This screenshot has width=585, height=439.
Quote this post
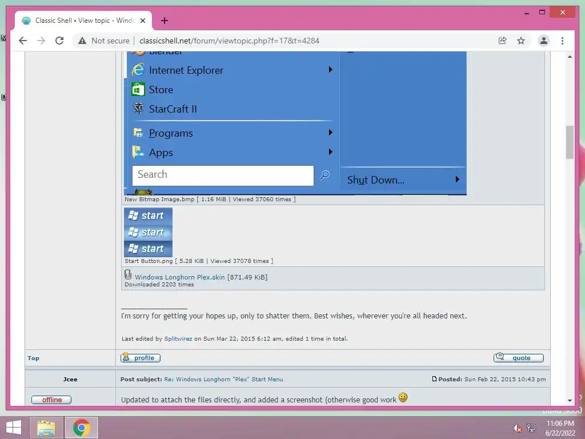point(519,358)
